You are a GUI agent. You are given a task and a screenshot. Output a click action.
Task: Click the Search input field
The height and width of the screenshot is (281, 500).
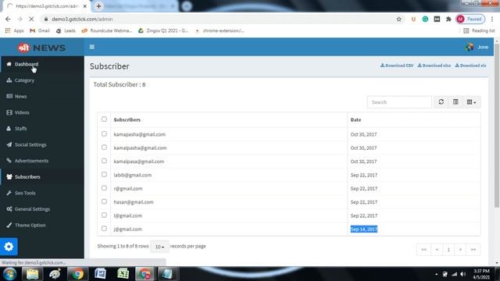pos(399,102)
